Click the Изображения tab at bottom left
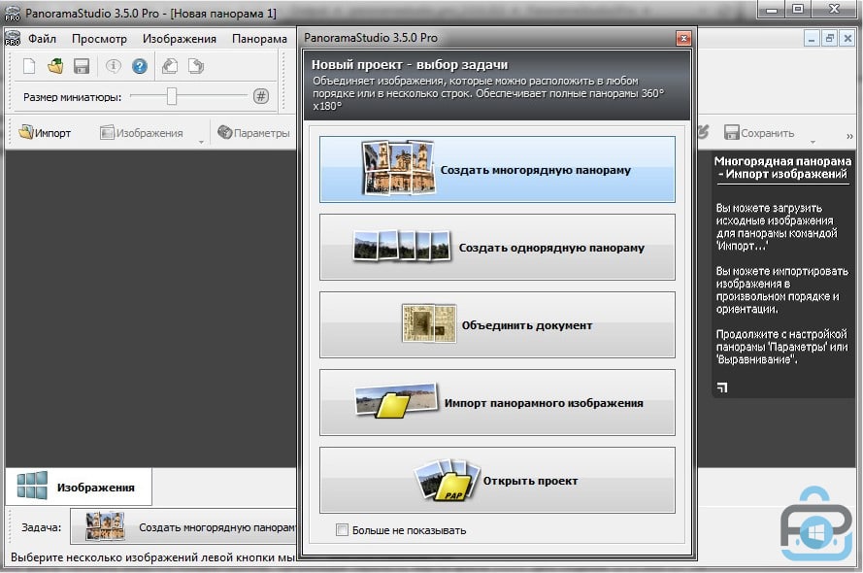The width and height of the screenshot is (863, 573). click(79, 487)
